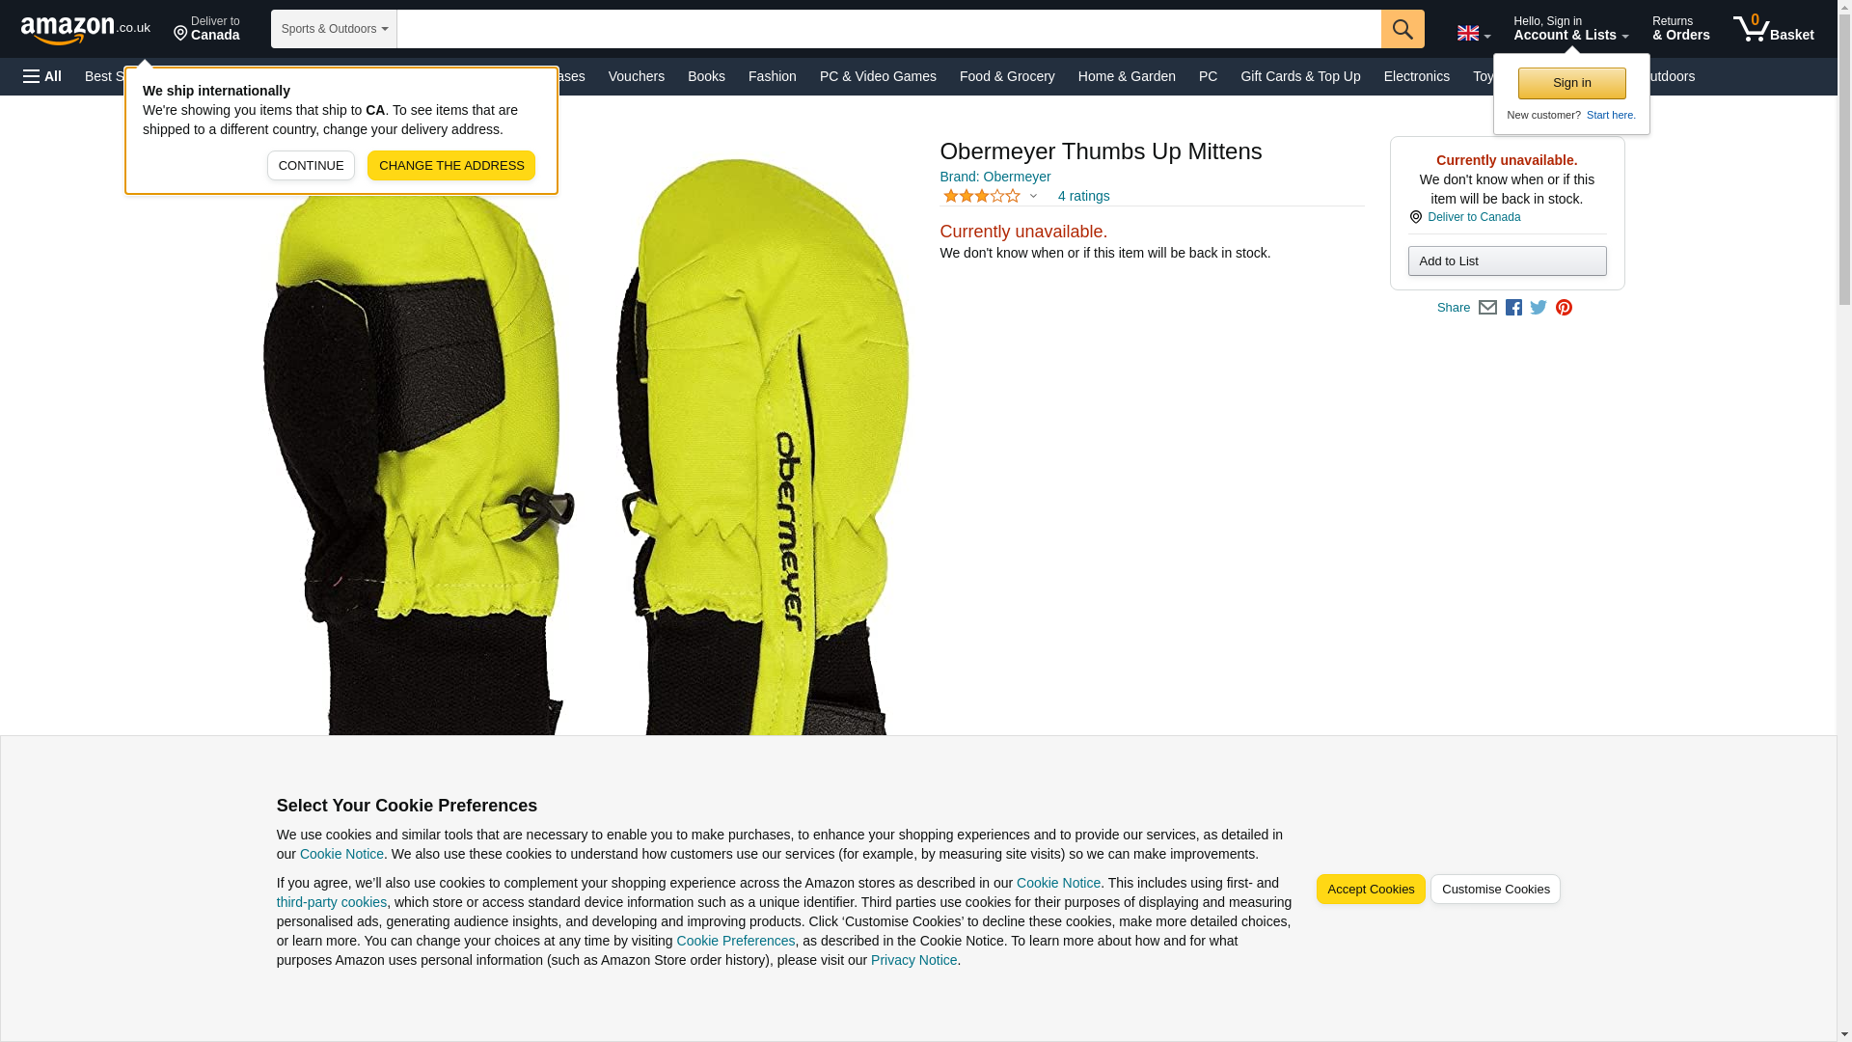Open the Books navigation item
This screenshot has width=1852, height=1042.
click(706, 76)
